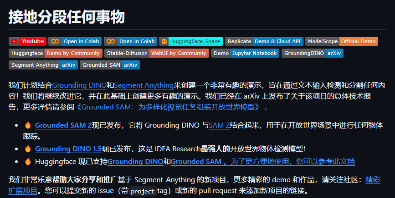The height and width of the screenshot is (198, 395).
Task: Click the project code tag
Action: tap(143, 191)
